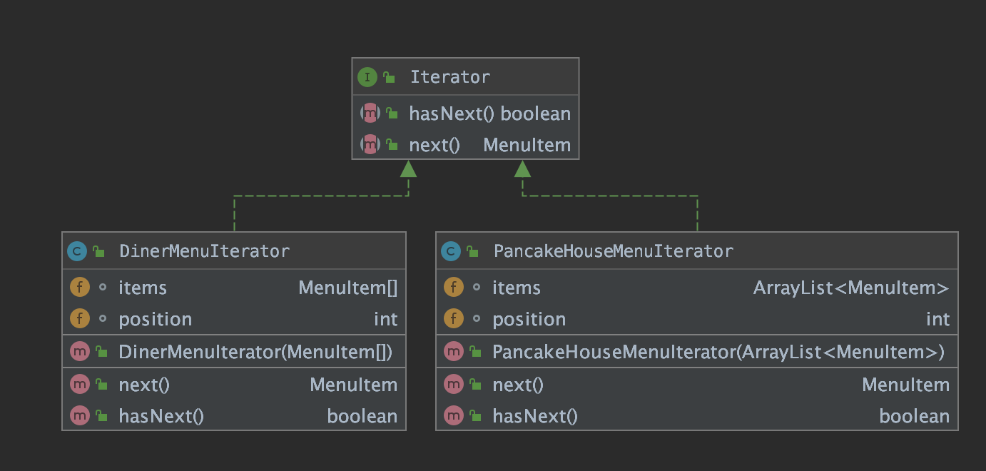Click the field icon beside items in DinerMenuIterator
The height and width of the screenshot is (471, 986).
pyautogui.click(x=80, y=287)
